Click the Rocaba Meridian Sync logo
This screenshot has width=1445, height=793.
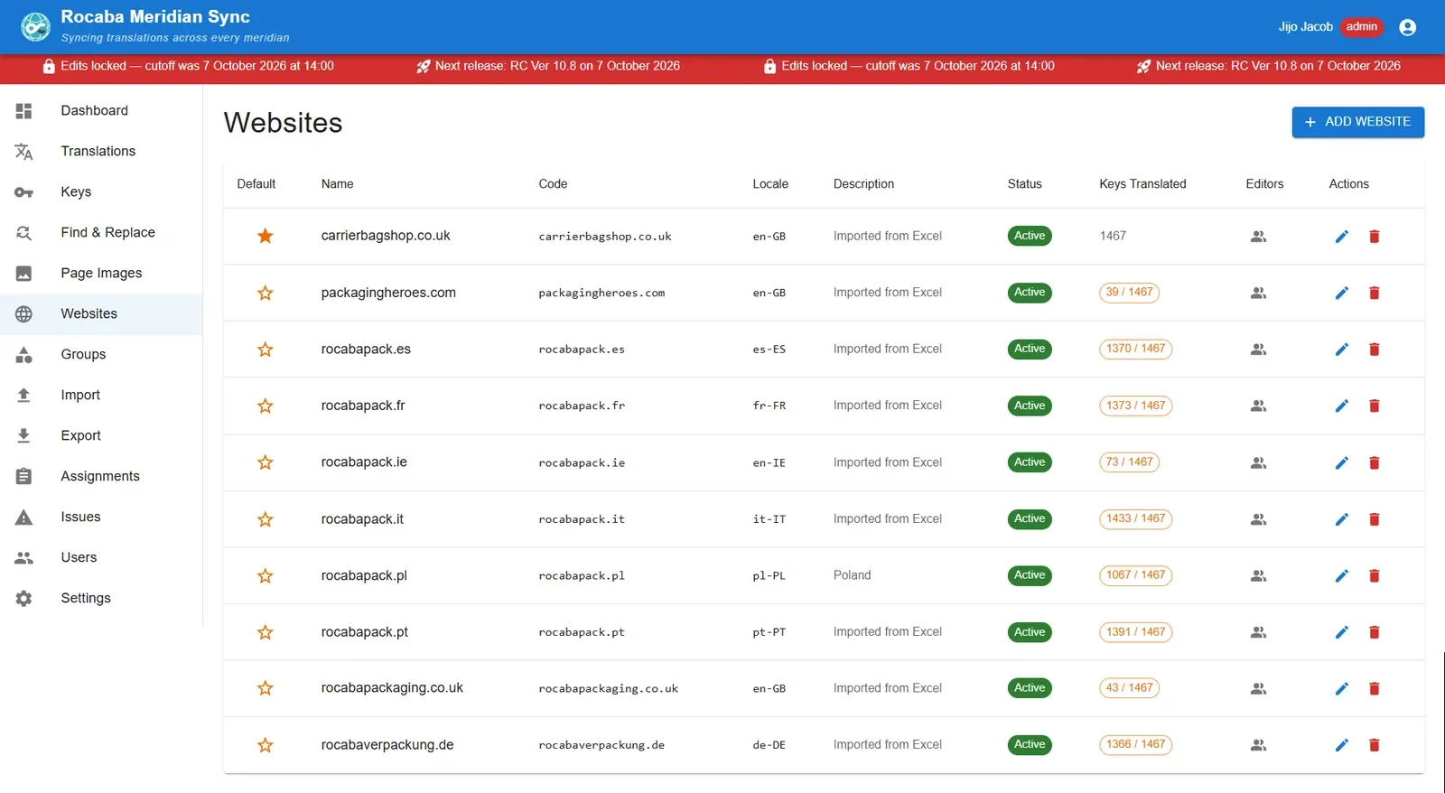coord(35,27)
